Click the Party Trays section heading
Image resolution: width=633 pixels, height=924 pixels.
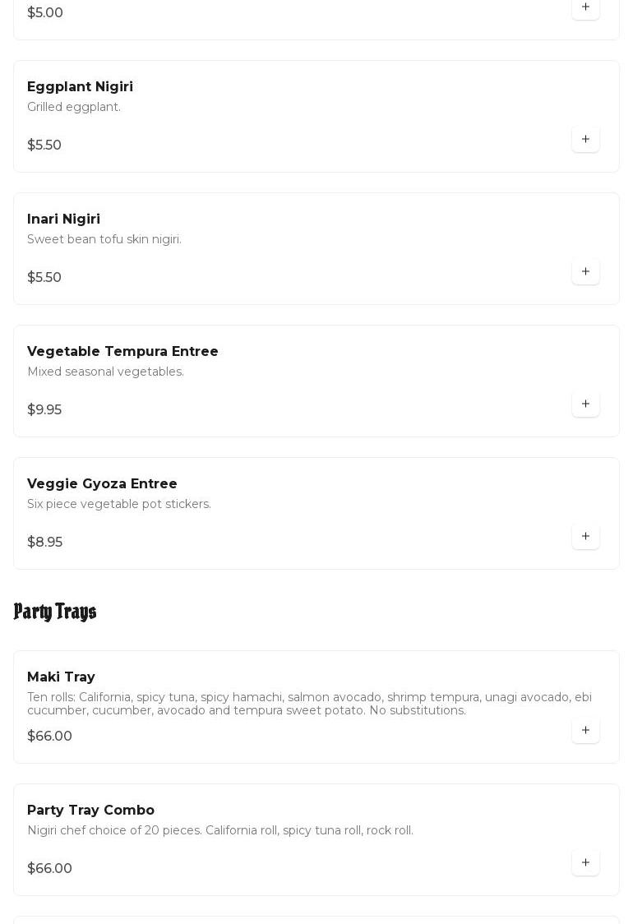(x=55, y=612)
